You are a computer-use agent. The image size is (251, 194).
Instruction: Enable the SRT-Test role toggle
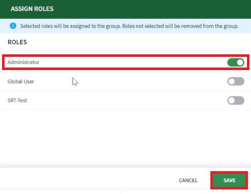[236, 101]
